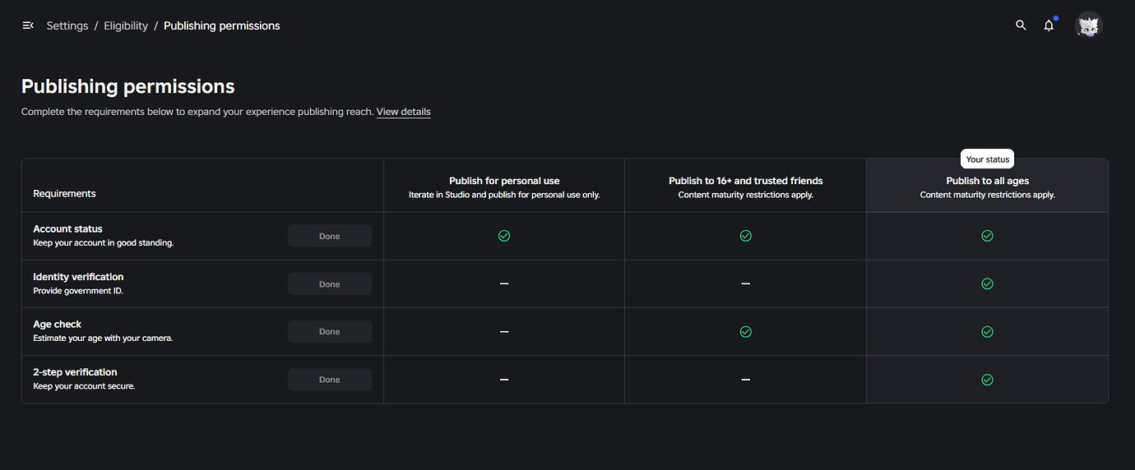Click 'Keep your account secure.' text
The width and height of the screenshot is (1135, 470).
pyautogui.click(x=84, y=386)
